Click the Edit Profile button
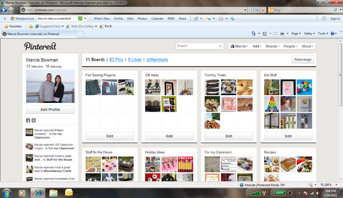This screenshot has width=343, height=198. (50, 109)
